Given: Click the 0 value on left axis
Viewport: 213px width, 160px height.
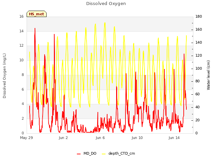Looking at the screenshot, I should click(x=23, y=133).
